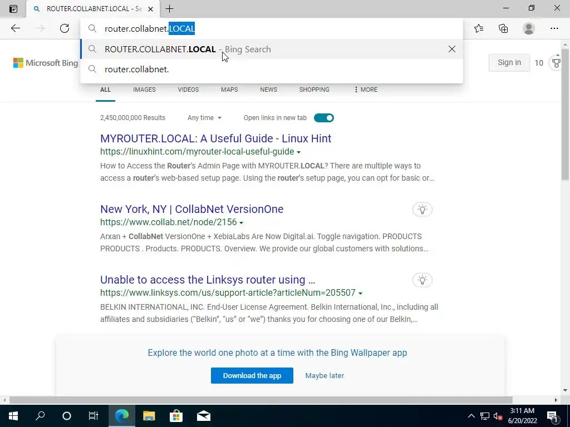Image resolution: width=570 pixels, height=427 pixels.
Task: Select the ALL results tab
Action: click(x=105, y=90)
